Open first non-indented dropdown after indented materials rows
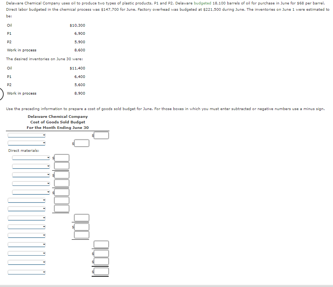The width and height of the screenshot is (333, 287). pyautogui.click(x=27, y=200)
